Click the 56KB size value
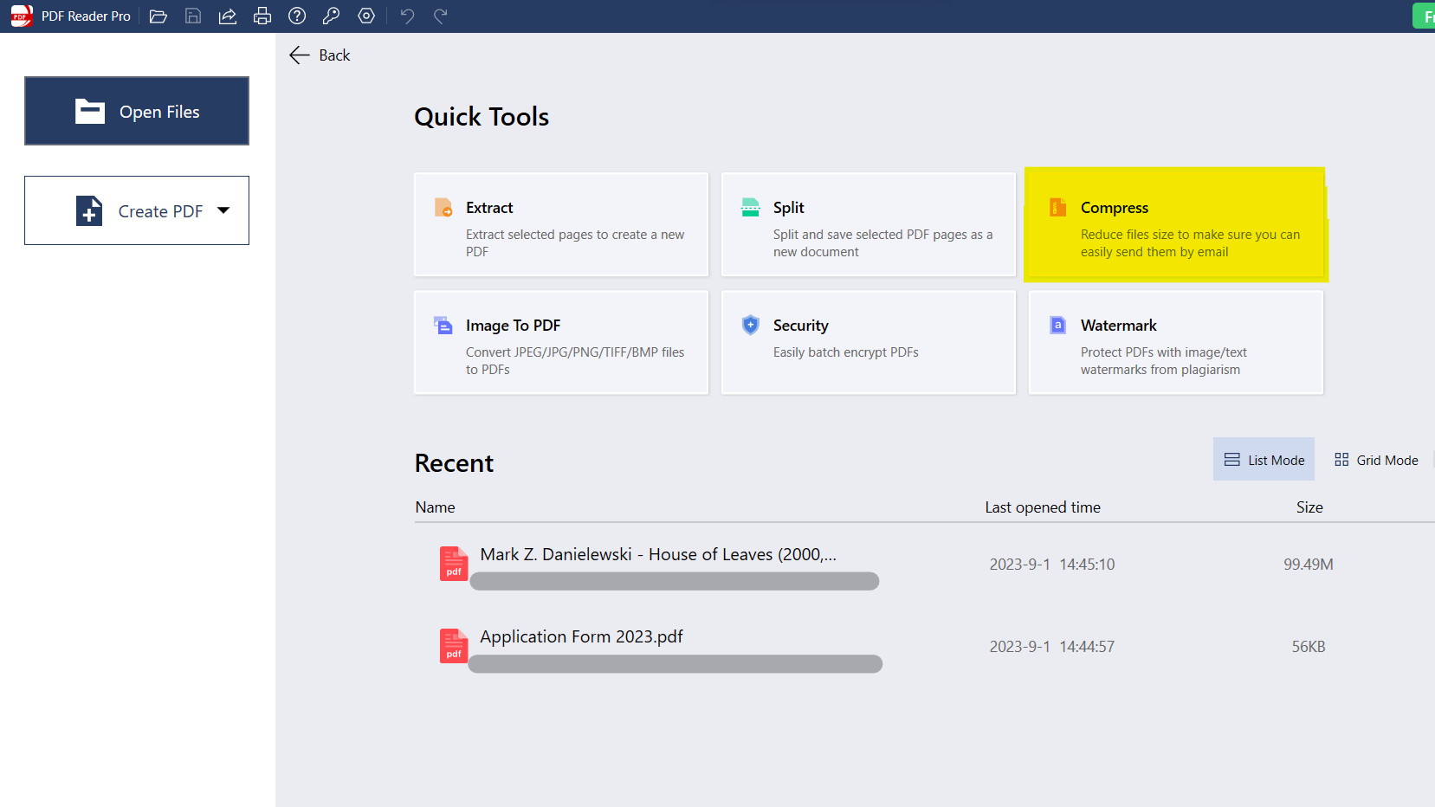1435x807 pixels. coord(1309,647)
